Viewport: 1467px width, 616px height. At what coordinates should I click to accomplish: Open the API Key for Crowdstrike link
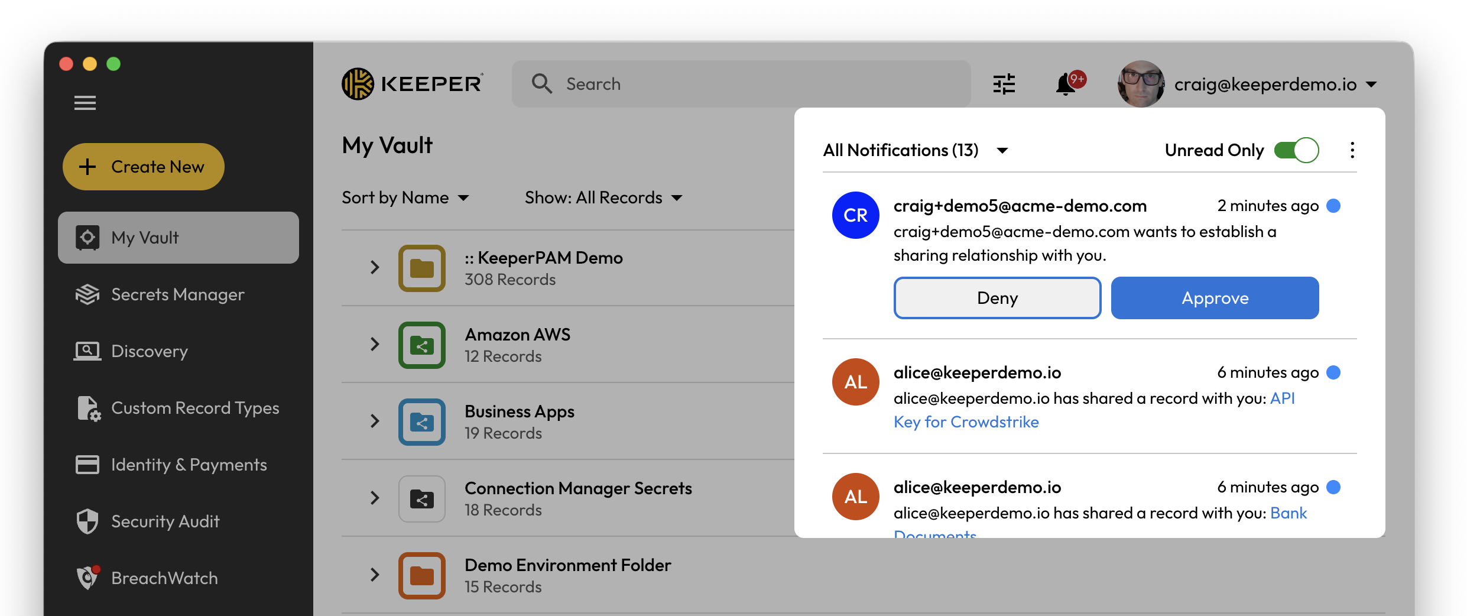point(966,422)
